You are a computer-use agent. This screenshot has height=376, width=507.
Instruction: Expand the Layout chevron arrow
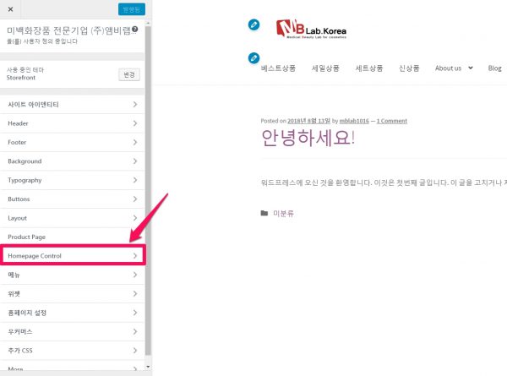tap(135, 218)
